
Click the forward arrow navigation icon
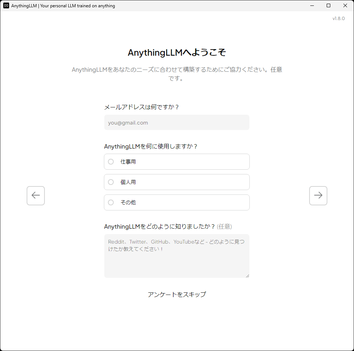(318, 196)
